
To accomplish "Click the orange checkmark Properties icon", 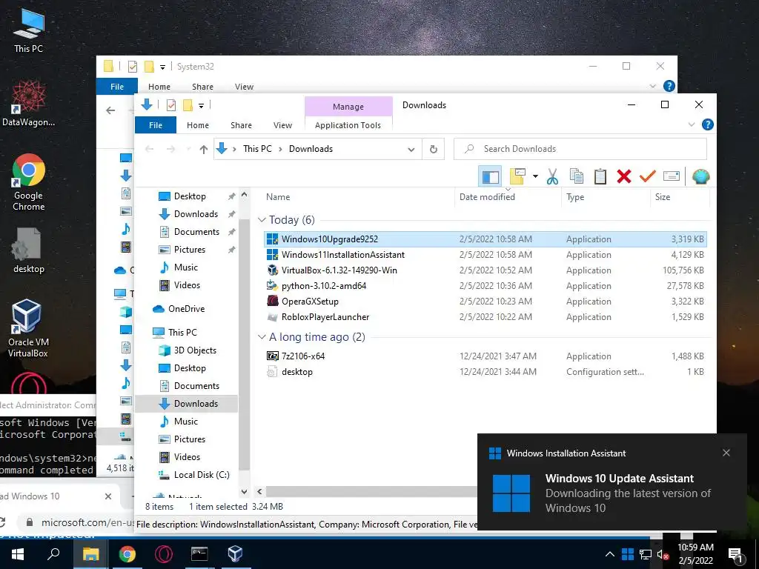I will click(647, 176).
